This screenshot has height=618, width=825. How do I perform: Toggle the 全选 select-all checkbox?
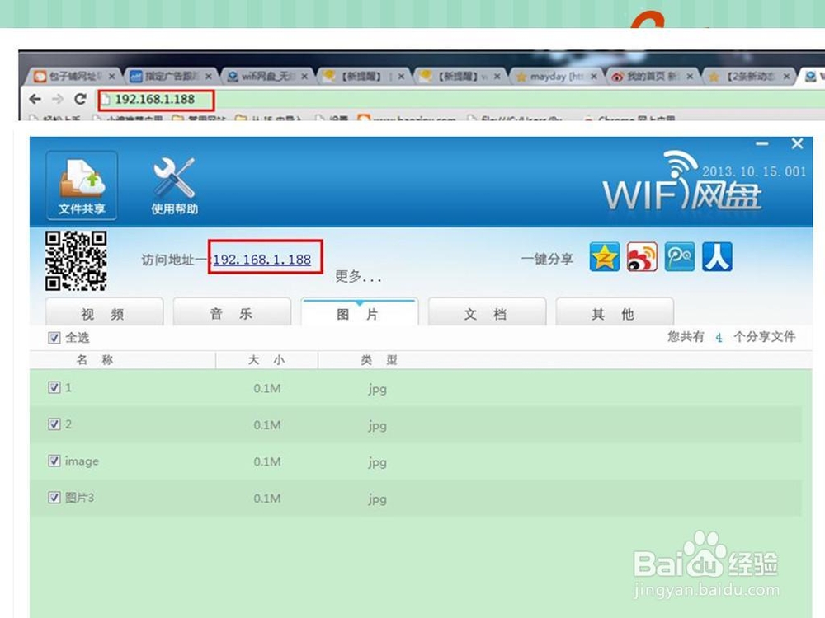pyautogui.click(x=54, y=337)
